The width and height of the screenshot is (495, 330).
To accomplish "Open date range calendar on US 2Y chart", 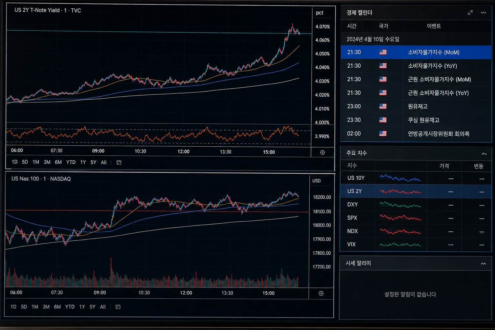I will tap(119, 162).
